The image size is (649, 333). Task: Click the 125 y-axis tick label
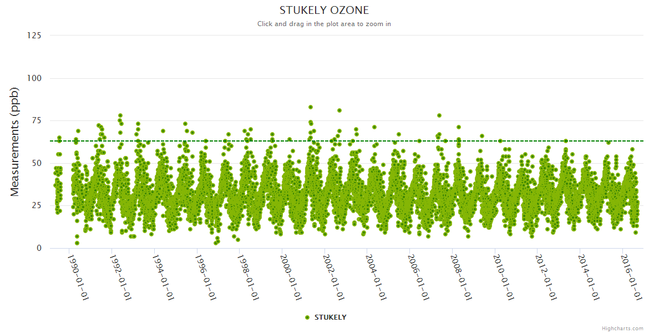(x=34, y=36)
